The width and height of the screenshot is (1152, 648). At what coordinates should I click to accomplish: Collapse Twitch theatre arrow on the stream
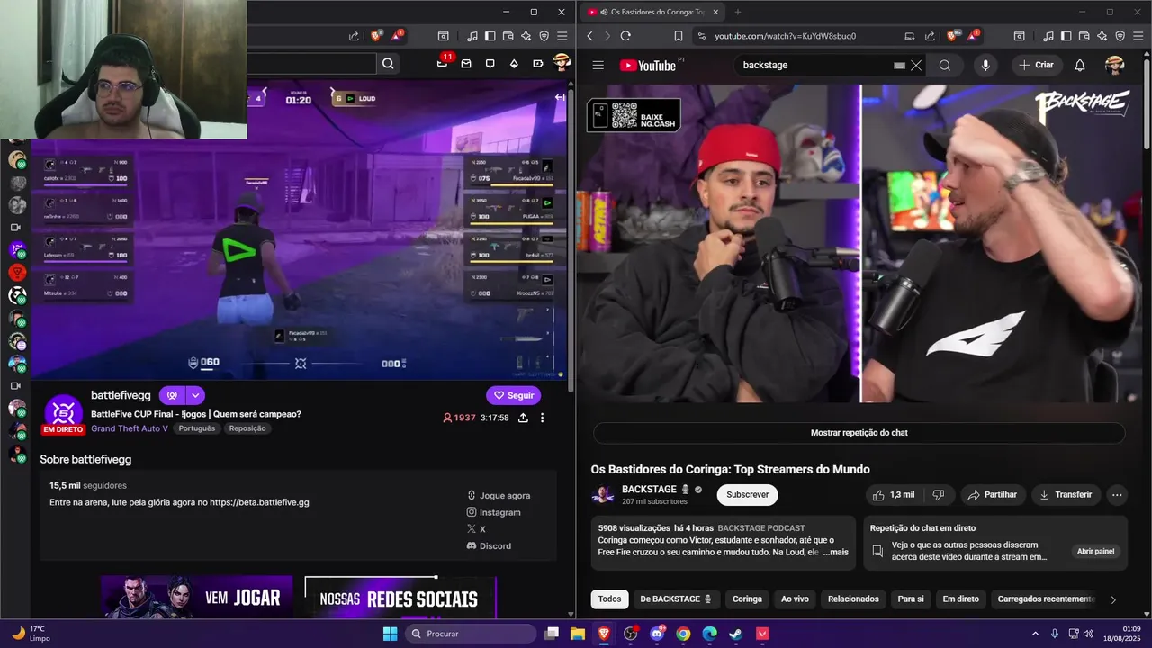point(560,97)
